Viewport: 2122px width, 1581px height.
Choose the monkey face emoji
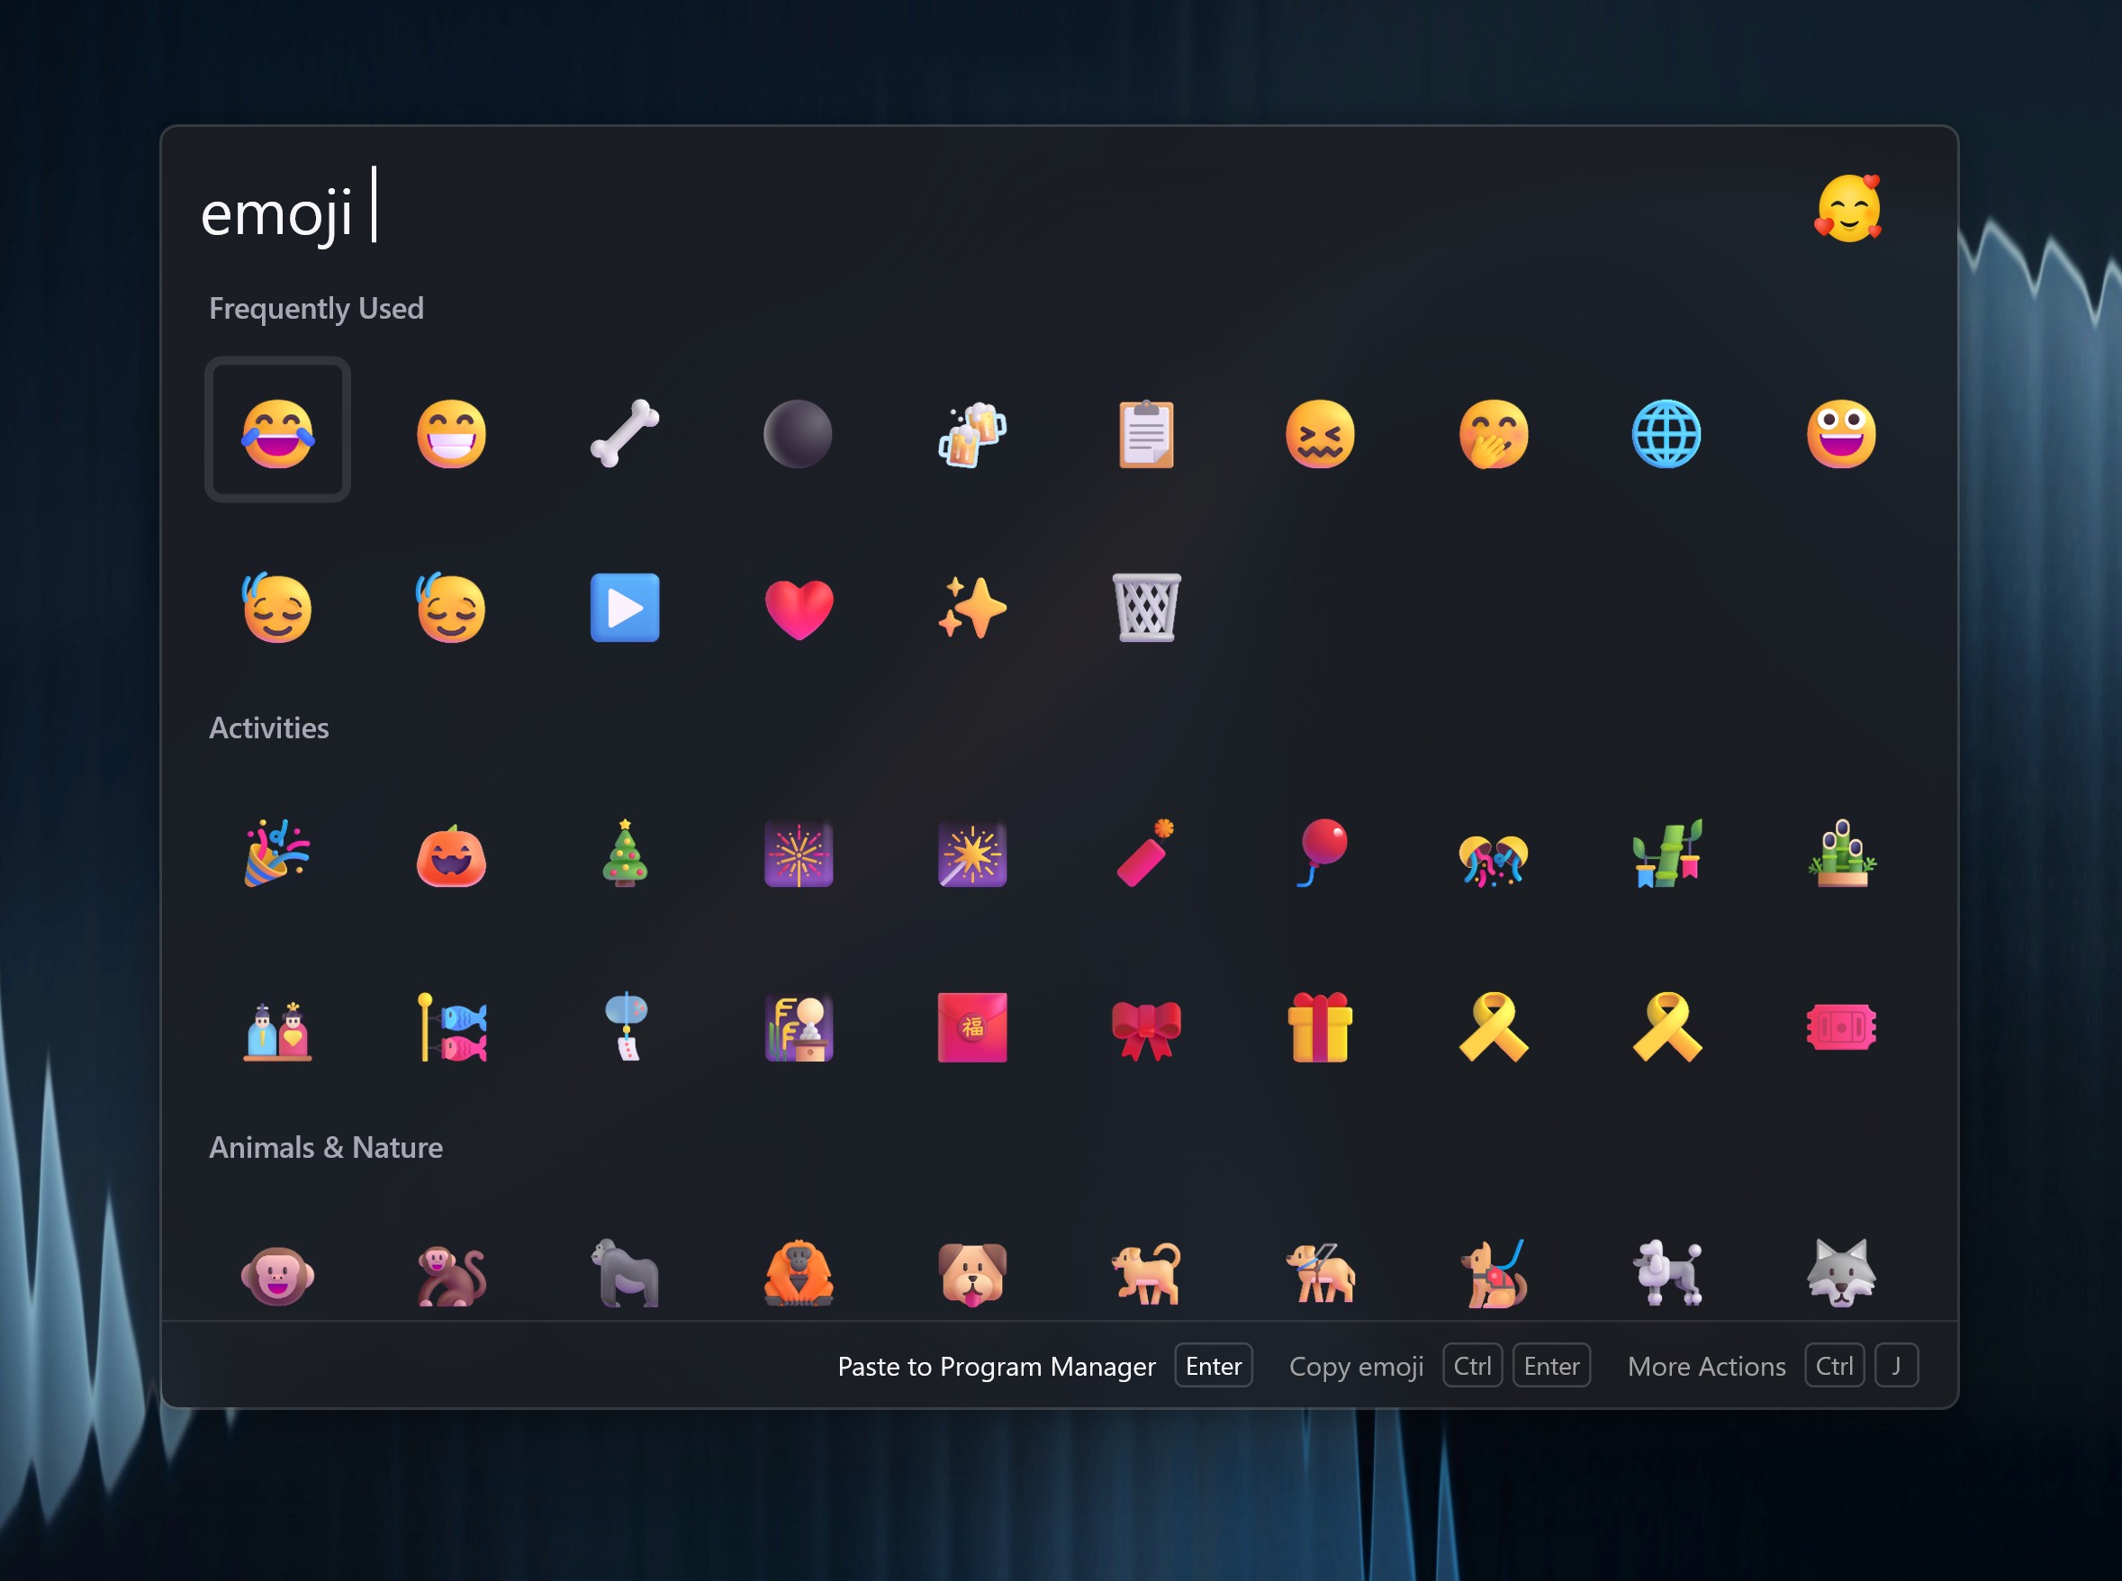[x=277, y=1275]
